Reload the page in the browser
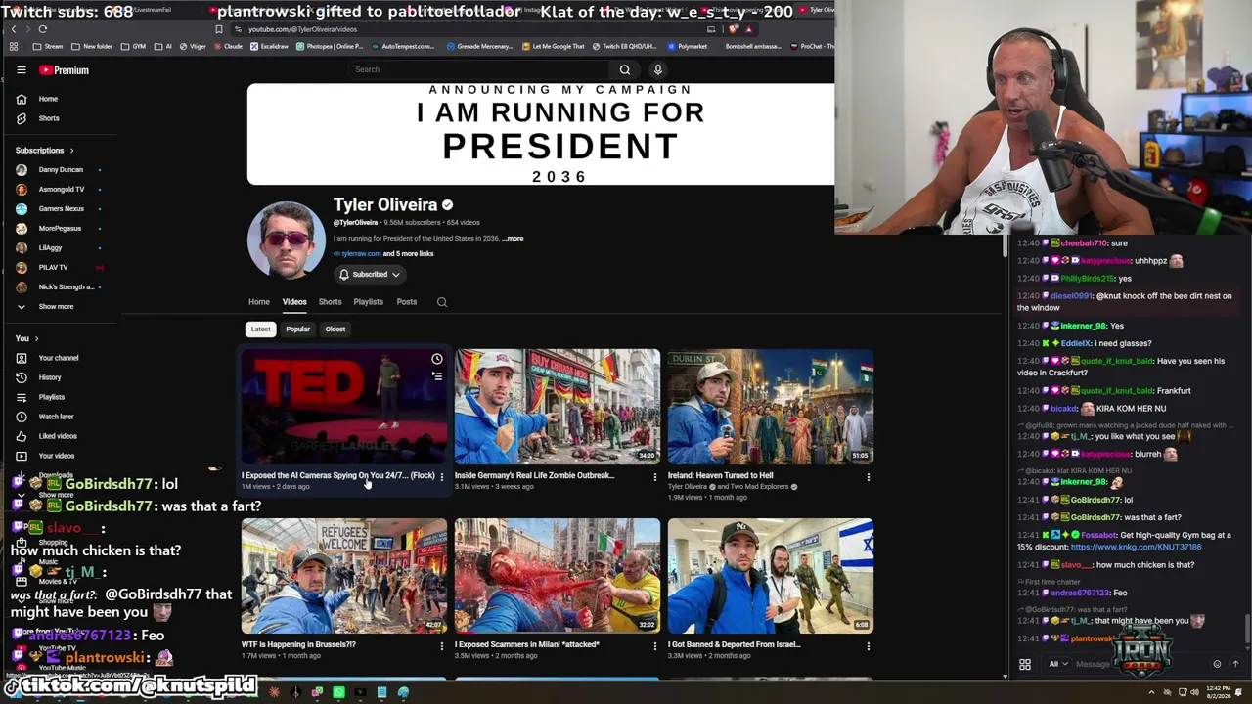1252x704 pixels. tap(42, 29)
